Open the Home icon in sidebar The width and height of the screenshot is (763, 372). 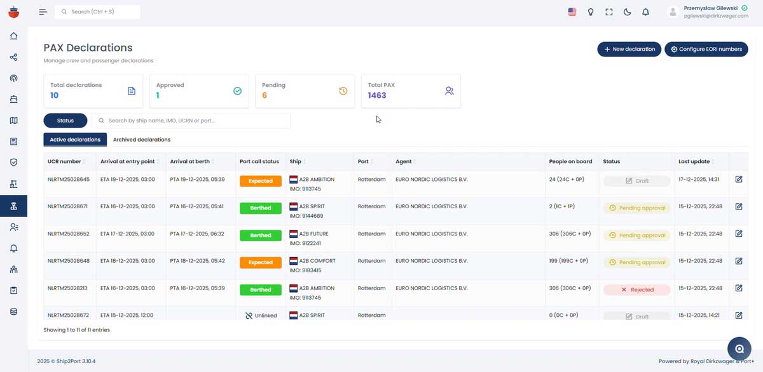(x=13, y=36)
